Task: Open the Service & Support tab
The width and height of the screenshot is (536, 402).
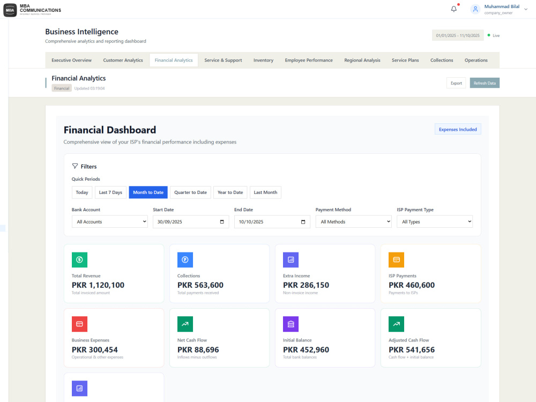Action: tap(223, 60)
